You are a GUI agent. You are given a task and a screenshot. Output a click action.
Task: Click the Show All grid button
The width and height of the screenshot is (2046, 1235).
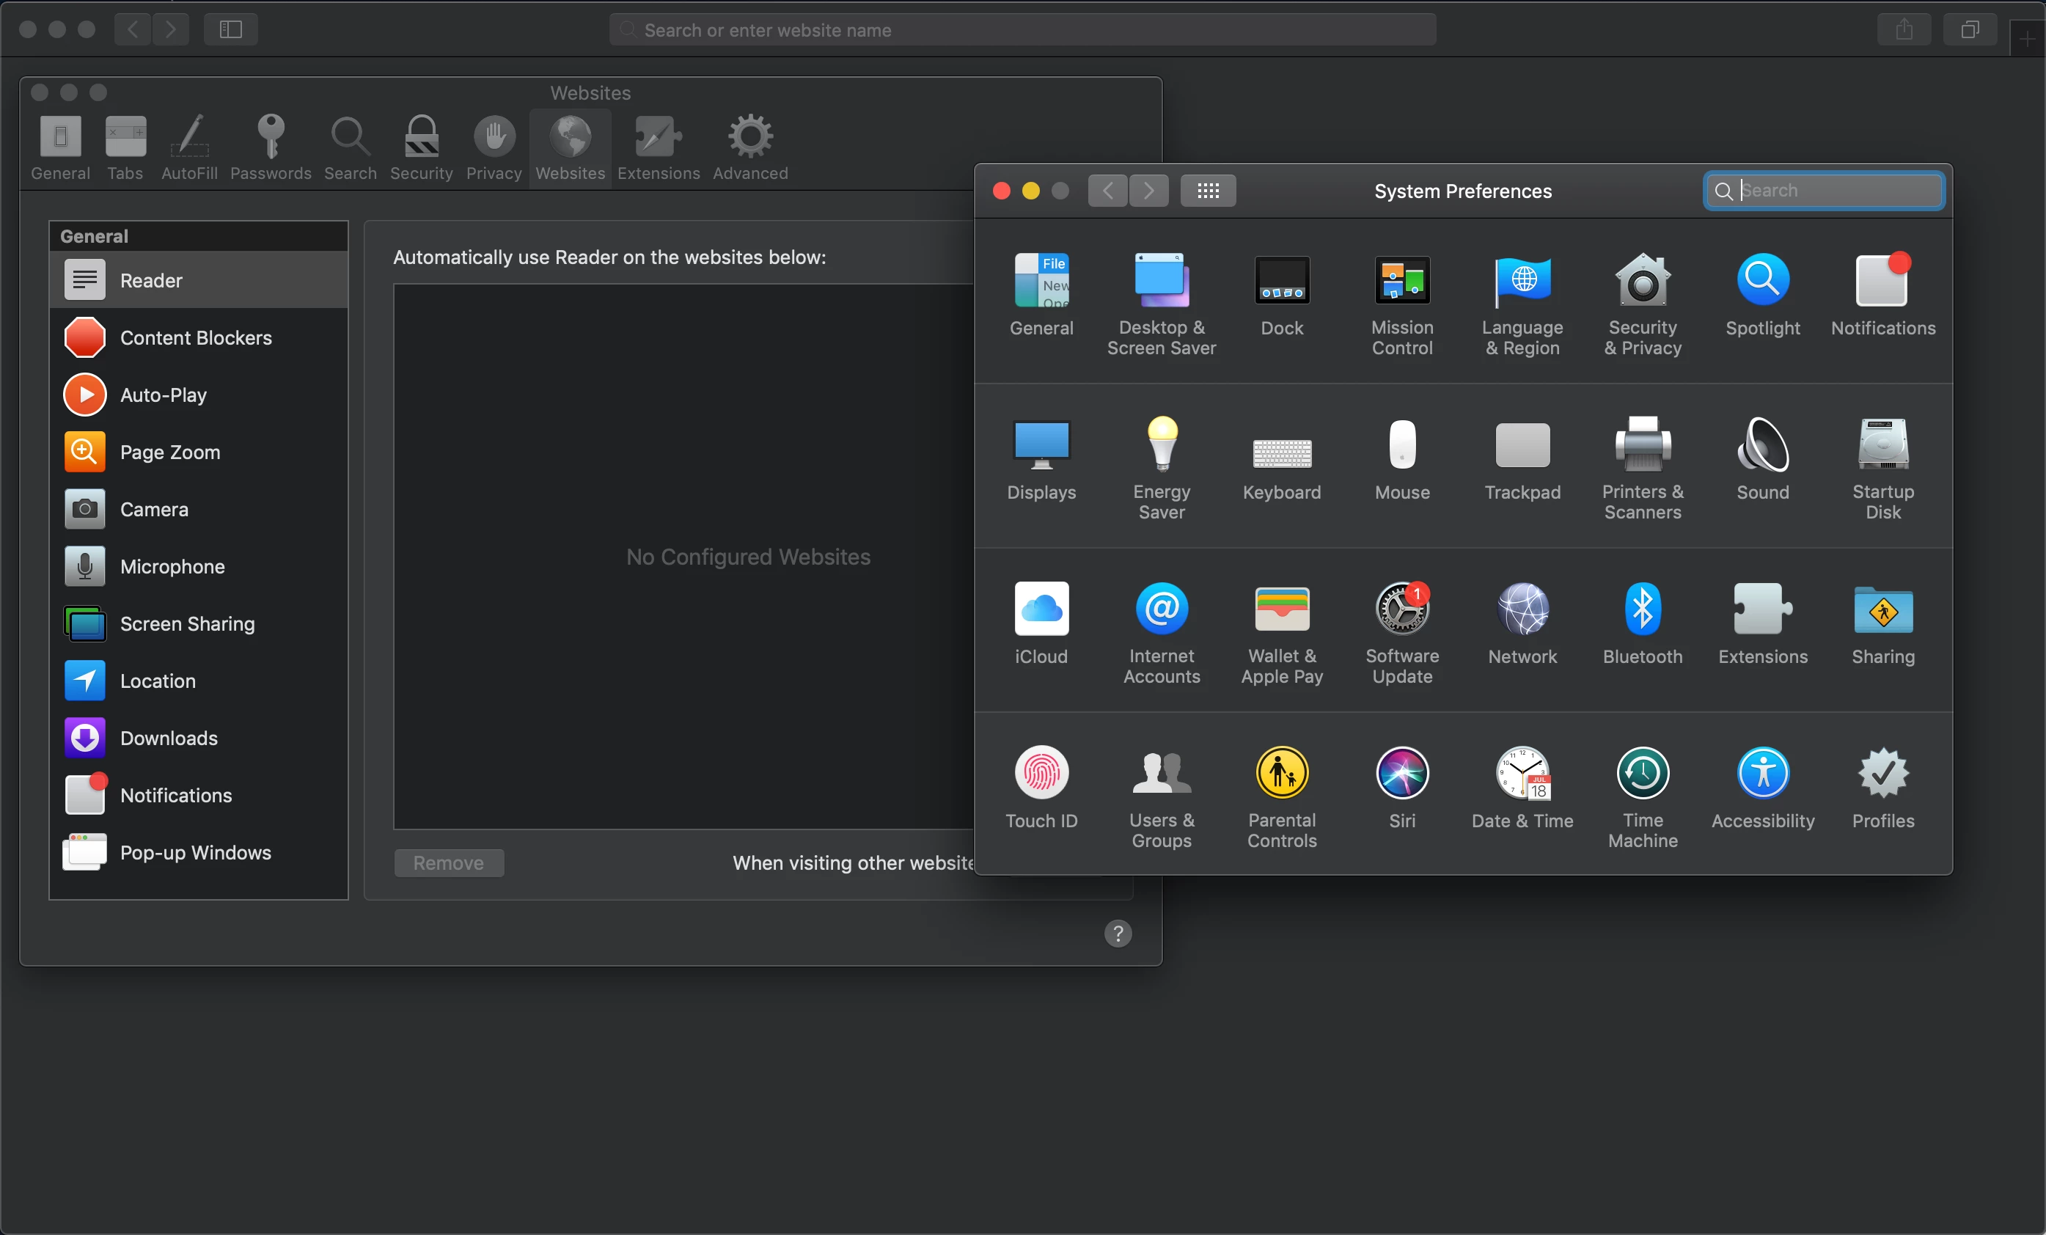tap(1207, 191)
